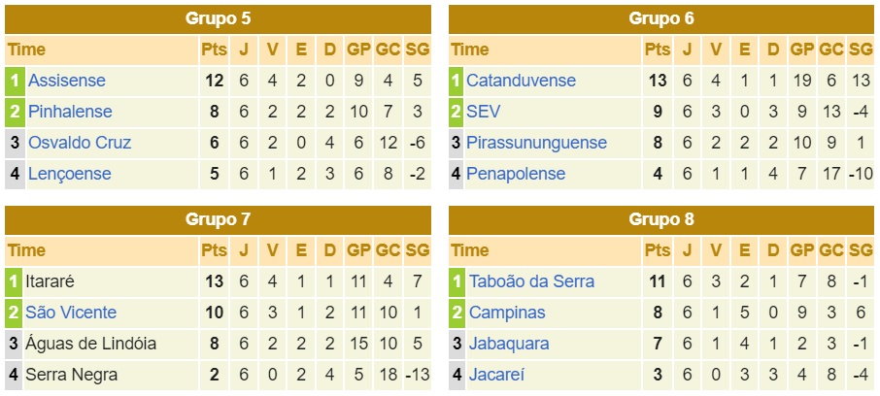Click Águas de Lindóia in Grupo 7
880x396 pixels.
[x=90, y=344]
